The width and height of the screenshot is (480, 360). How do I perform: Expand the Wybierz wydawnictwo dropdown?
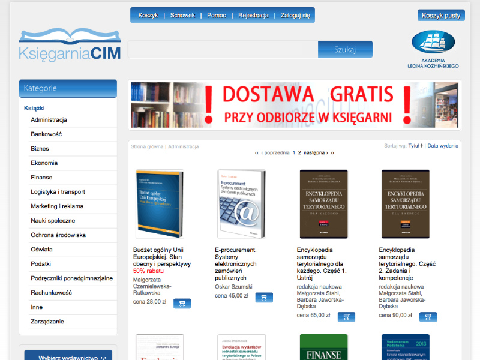[x=68, y=356]
